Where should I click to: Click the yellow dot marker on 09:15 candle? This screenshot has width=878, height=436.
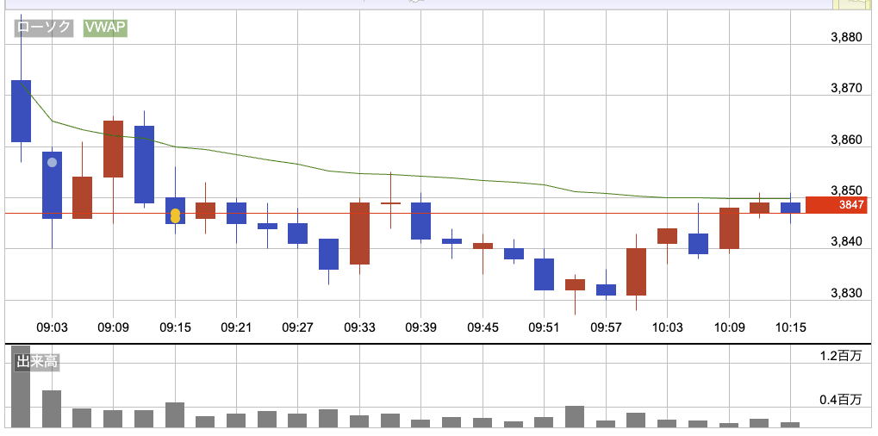[175, 215]
